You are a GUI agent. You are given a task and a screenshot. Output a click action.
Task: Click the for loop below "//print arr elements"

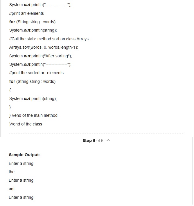[32, 22]
